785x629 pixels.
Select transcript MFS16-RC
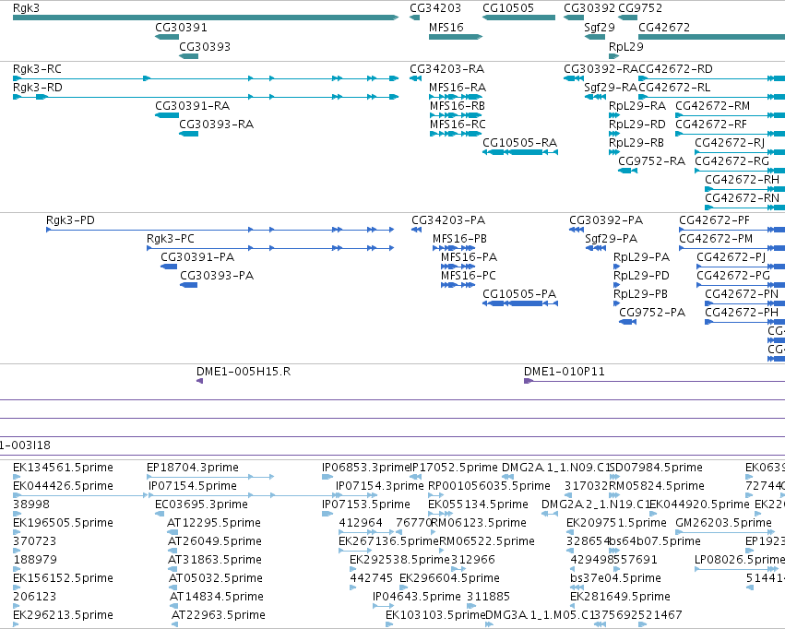point(456,134)
